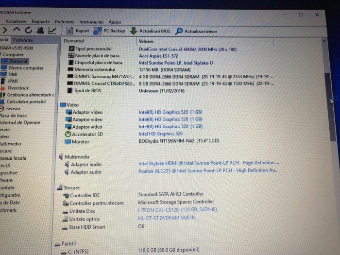Select Sensor tree item
The height and width of the screenshot is (255, 340).
pos(13,109)
